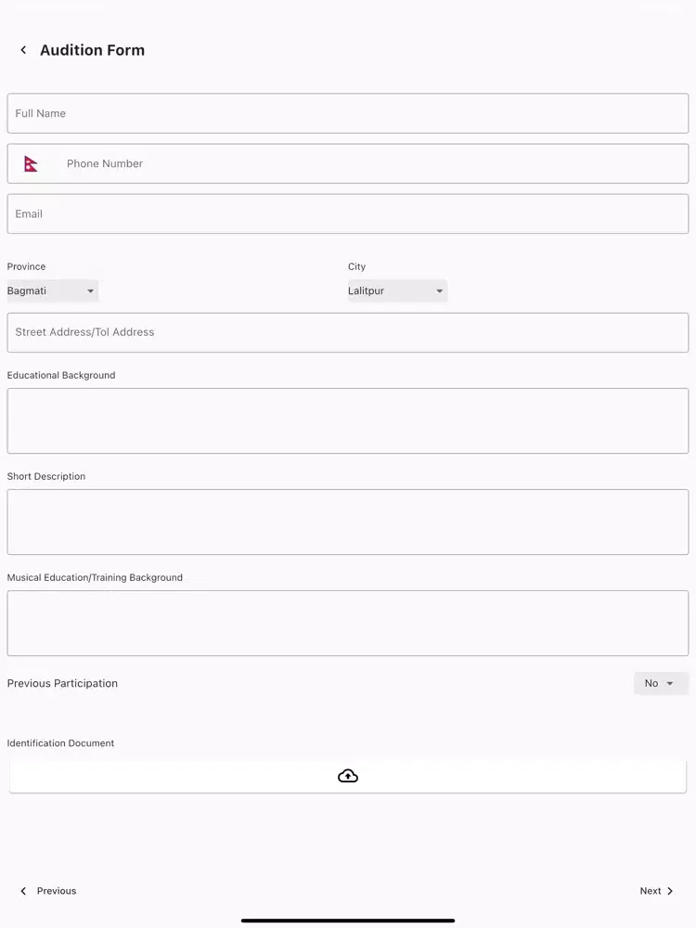696x928 pixels.
Task: Open the Previous Participation No dropdown
Action: pos(661,684)
